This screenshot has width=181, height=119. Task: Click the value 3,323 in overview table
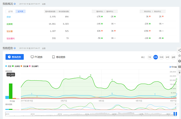66,24
